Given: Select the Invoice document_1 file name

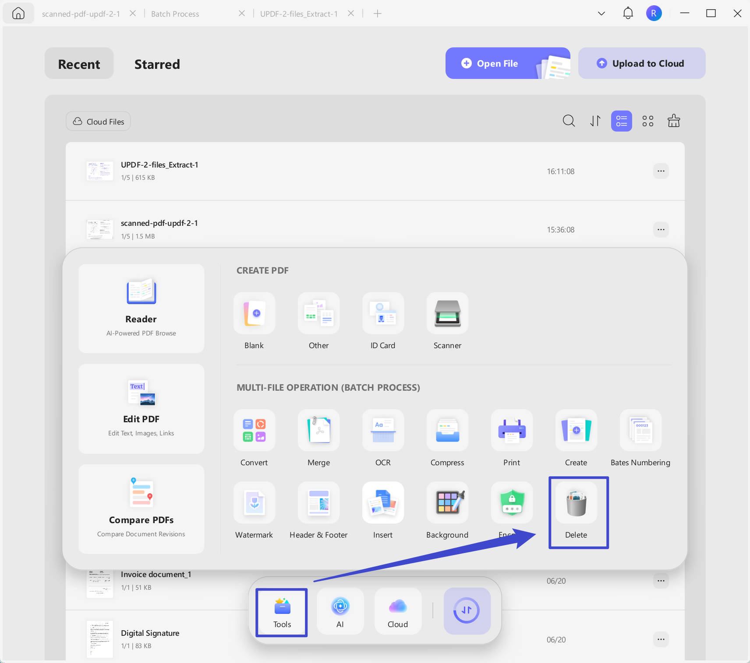Looking at the screenshot, I should (156, 574).
